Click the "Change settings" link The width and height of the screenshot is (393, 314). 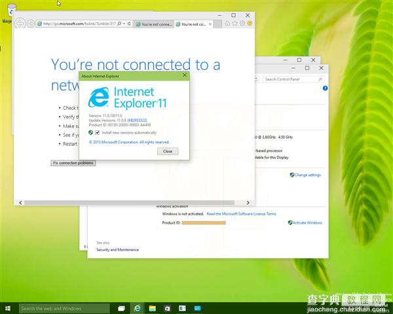[307, 175]
